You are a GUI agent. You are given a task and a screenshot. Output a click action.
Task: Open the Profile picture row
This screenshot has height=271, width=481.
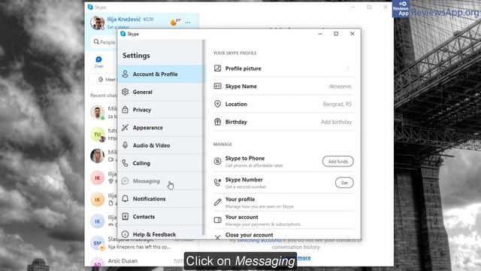[283, 69]
